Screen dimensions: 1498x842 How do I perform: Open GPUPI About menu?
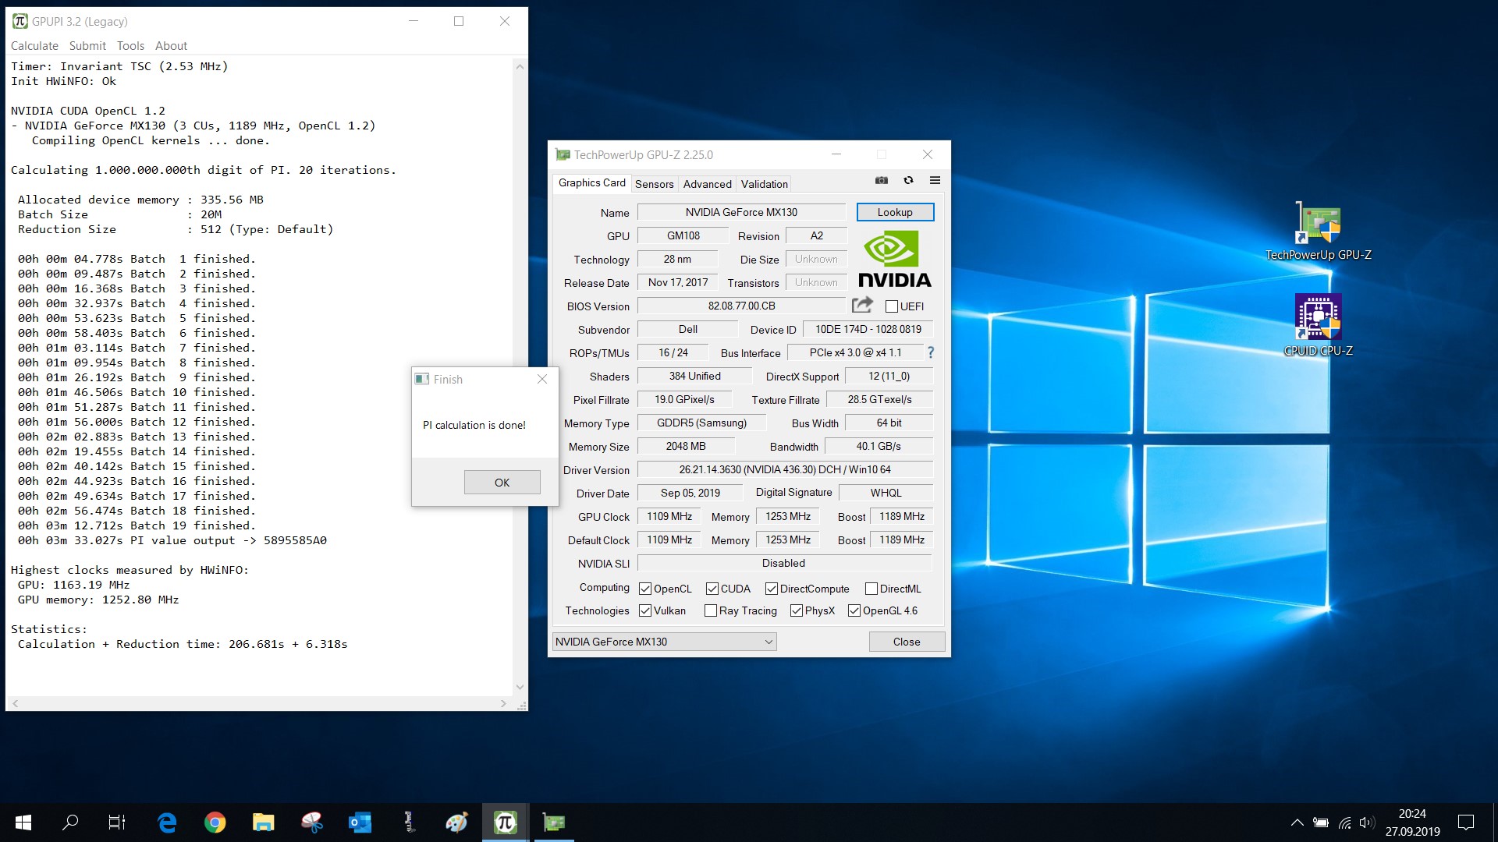tap(171, 46)
